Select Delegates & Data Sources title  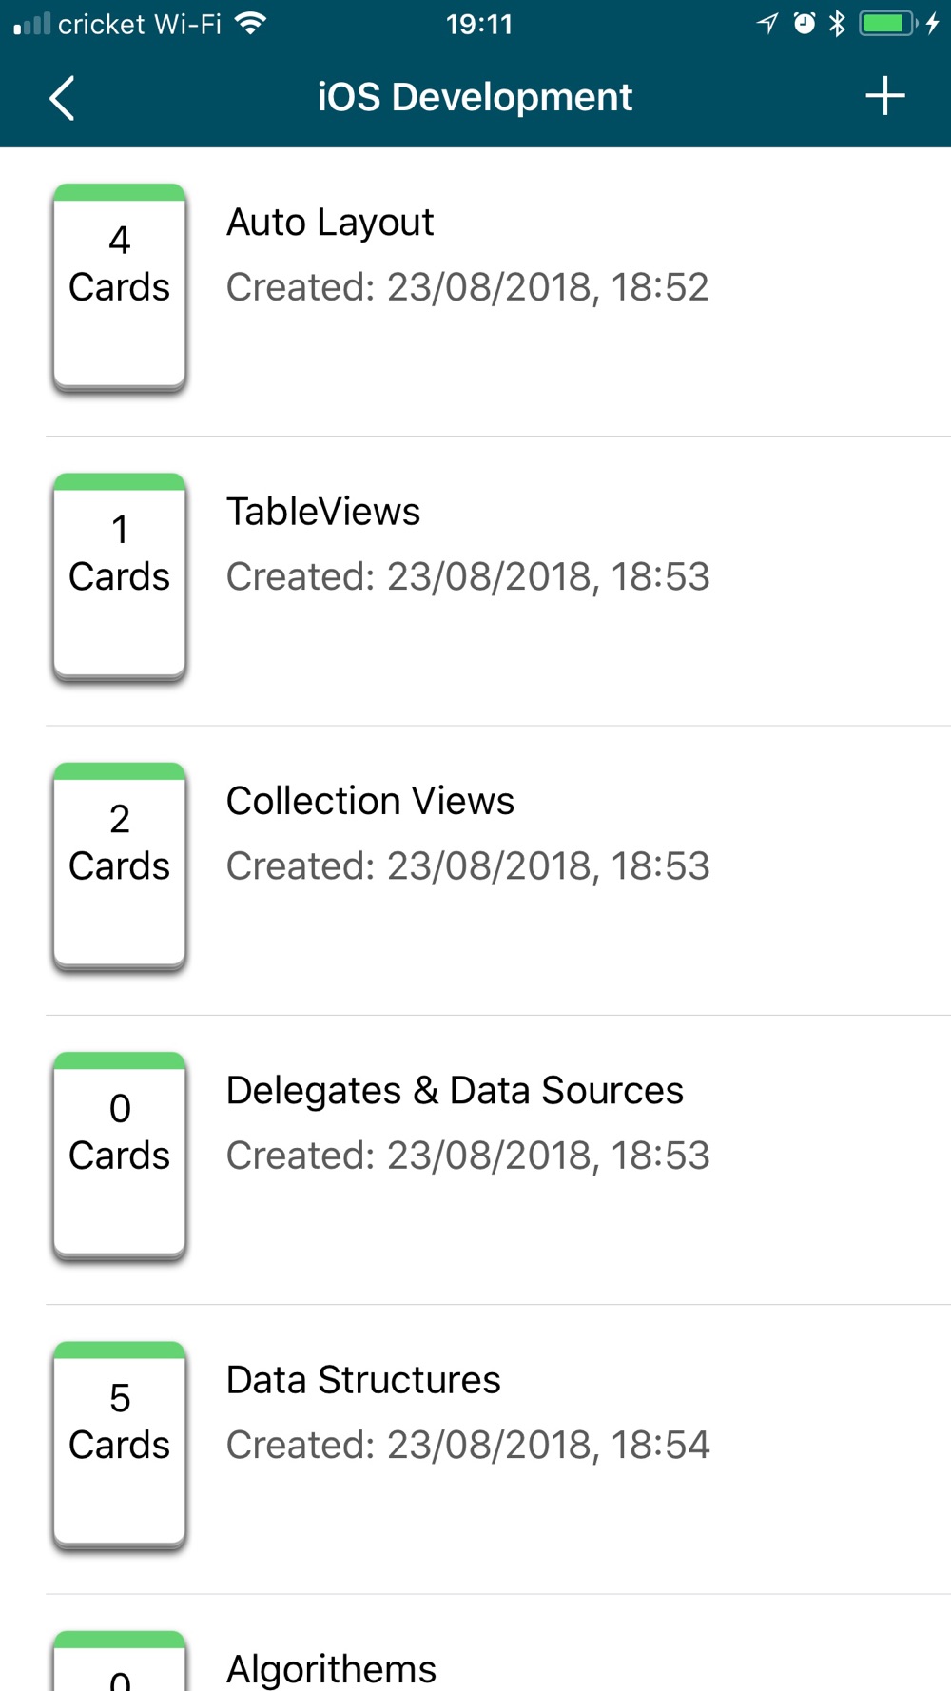pos(455,1091)
